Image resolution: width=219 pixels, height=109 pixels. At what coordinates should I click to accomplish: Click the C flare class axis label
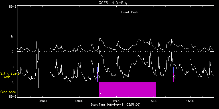pyautogui.click(x=13, y=52)
